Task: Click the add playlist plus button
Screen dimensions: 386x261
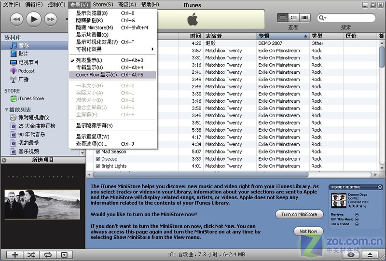Action: (x=15, y=255)
